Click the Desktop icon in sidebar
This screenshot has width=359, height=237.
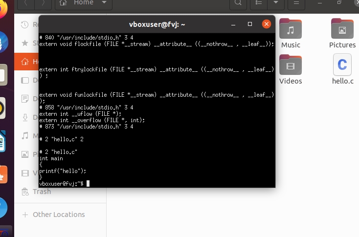click(x=25, y=80)
